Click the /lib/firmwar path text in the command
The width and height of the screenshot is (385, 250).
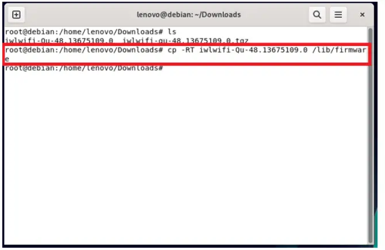pos(339,50)
